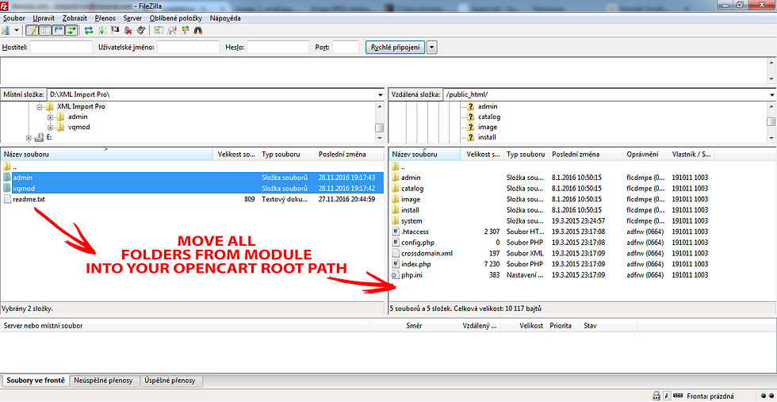Toggle processing of transfer queue
This screenshot has height=402, width=777.
point(102,30)
